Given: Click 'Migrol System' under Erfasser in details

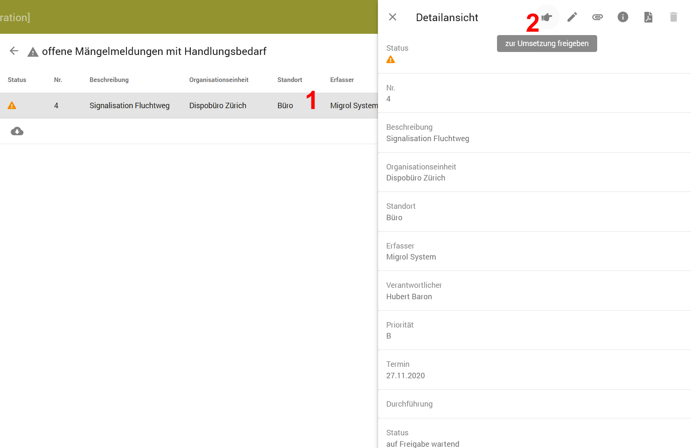Looking at the screenshot, I should [411, 257].
